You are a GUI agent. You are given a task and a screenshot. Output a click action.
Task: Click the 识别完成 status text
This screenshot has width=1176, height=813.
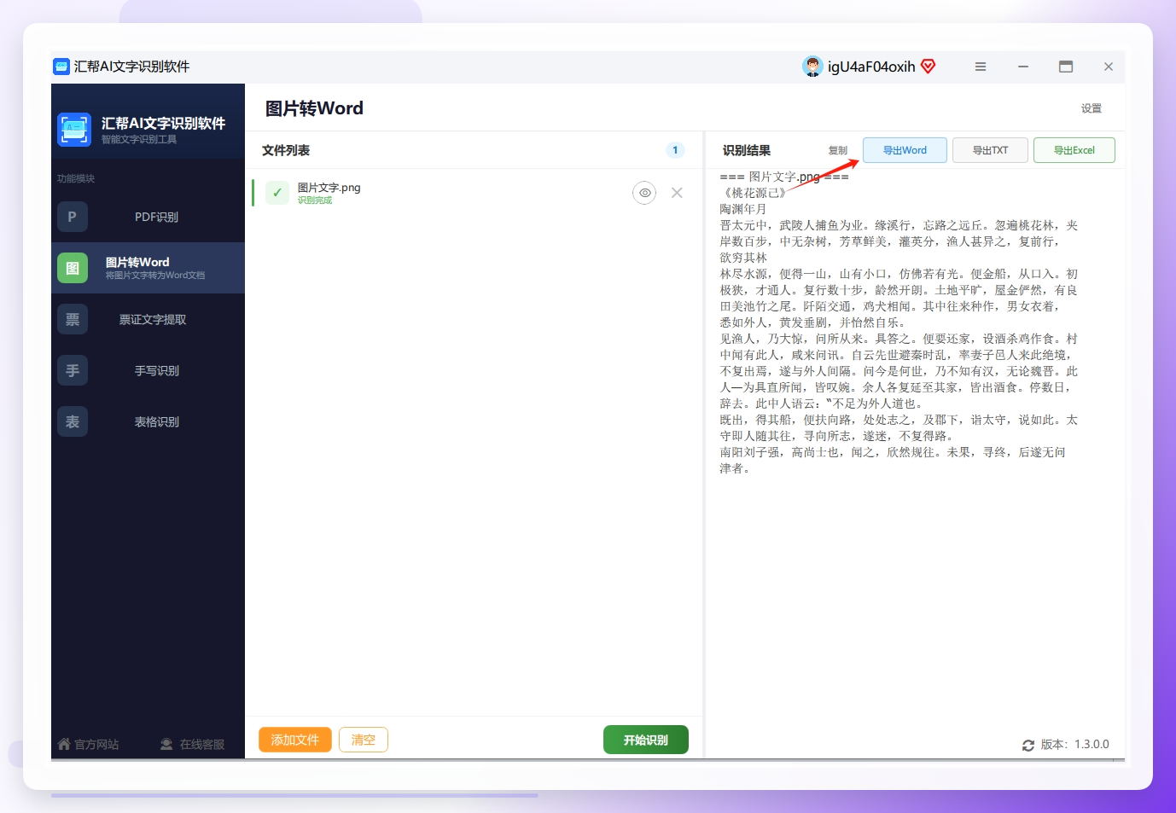click(x=315, y=200)
